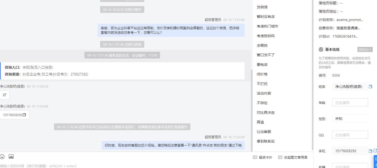The width and height of the screenshot is (377, 168).
Task: Click the 咨询入口 未知 info line
Action: [x=29, y=67]
